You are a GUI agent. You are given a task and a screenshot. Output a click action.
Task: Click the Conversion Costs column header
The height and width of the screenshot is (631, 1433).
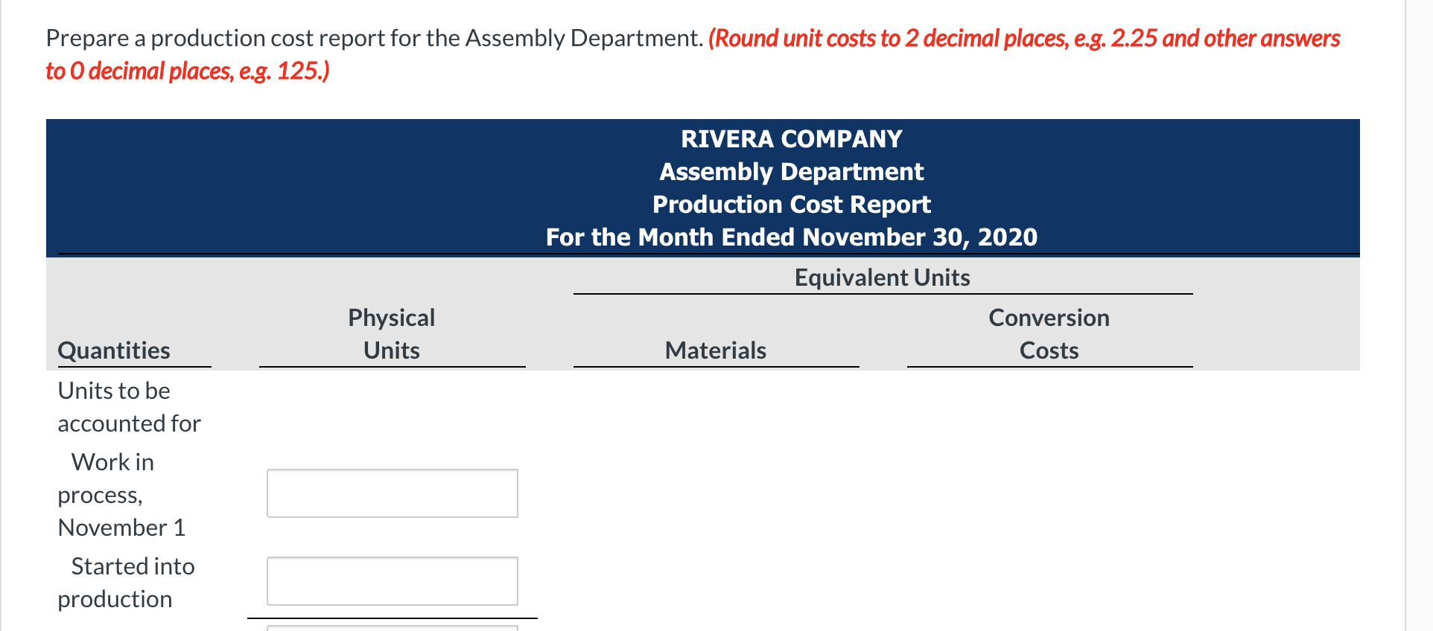pyautogui.click(x=1048, y=333)
